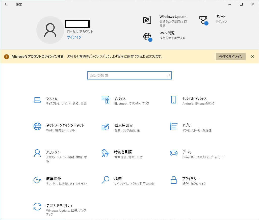Open the ゲーム controller icon
The width and height of the screenshot is (259, 220).
click(173, 153)
